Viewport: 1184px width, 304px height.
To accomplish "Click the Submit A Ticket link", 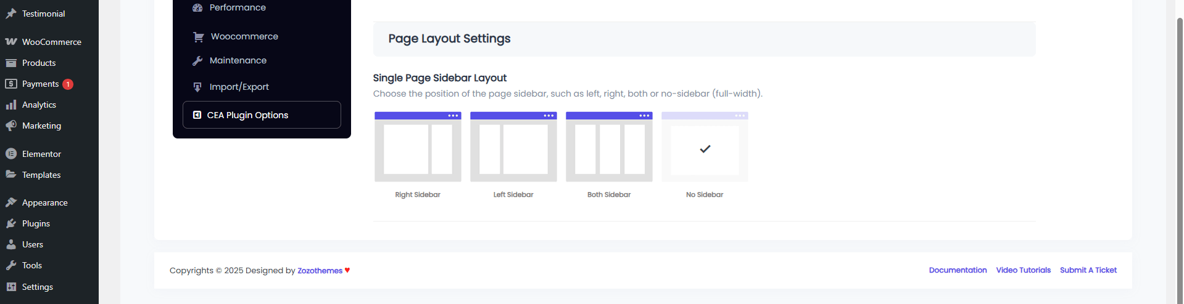I will pyautogui.click(x=1088, y=270).
